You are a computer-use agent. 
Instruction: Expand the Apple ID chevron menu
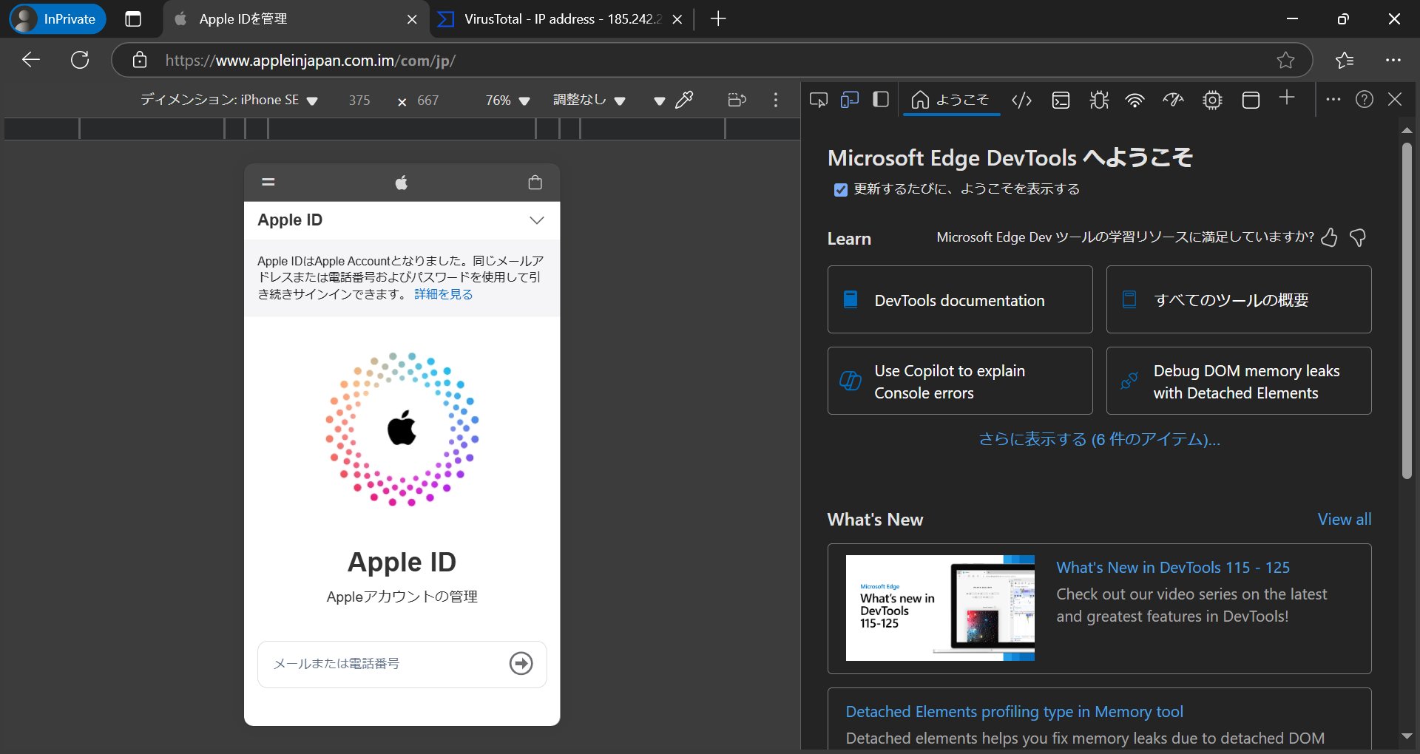(537, 220)
